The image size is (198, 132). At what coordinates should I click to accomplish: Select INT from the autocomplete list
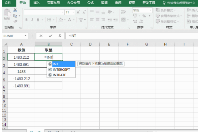[61, 64]
